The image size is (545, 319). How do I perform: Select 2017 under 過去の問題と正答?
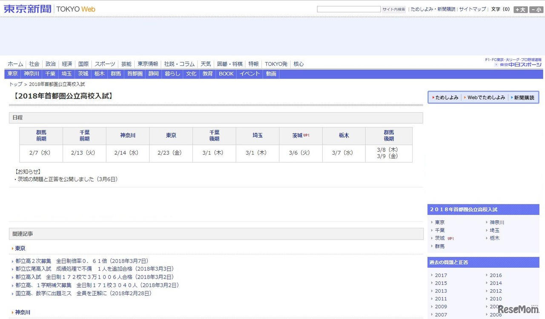tap(441, 275)
